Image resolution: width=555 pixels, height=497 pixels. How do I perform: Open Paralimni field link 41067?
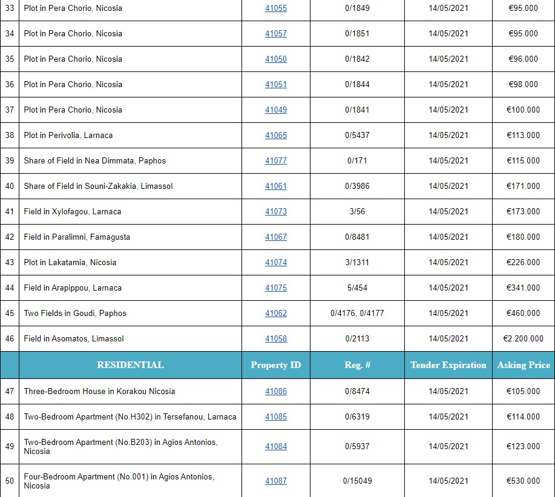pos(276,237)
